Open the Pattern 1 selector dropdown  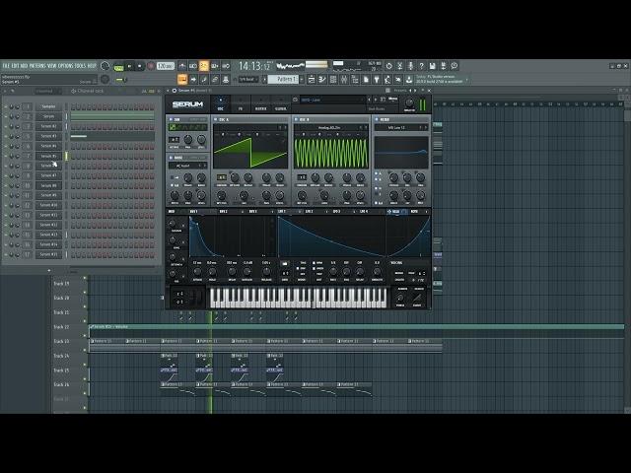(284, 79)
